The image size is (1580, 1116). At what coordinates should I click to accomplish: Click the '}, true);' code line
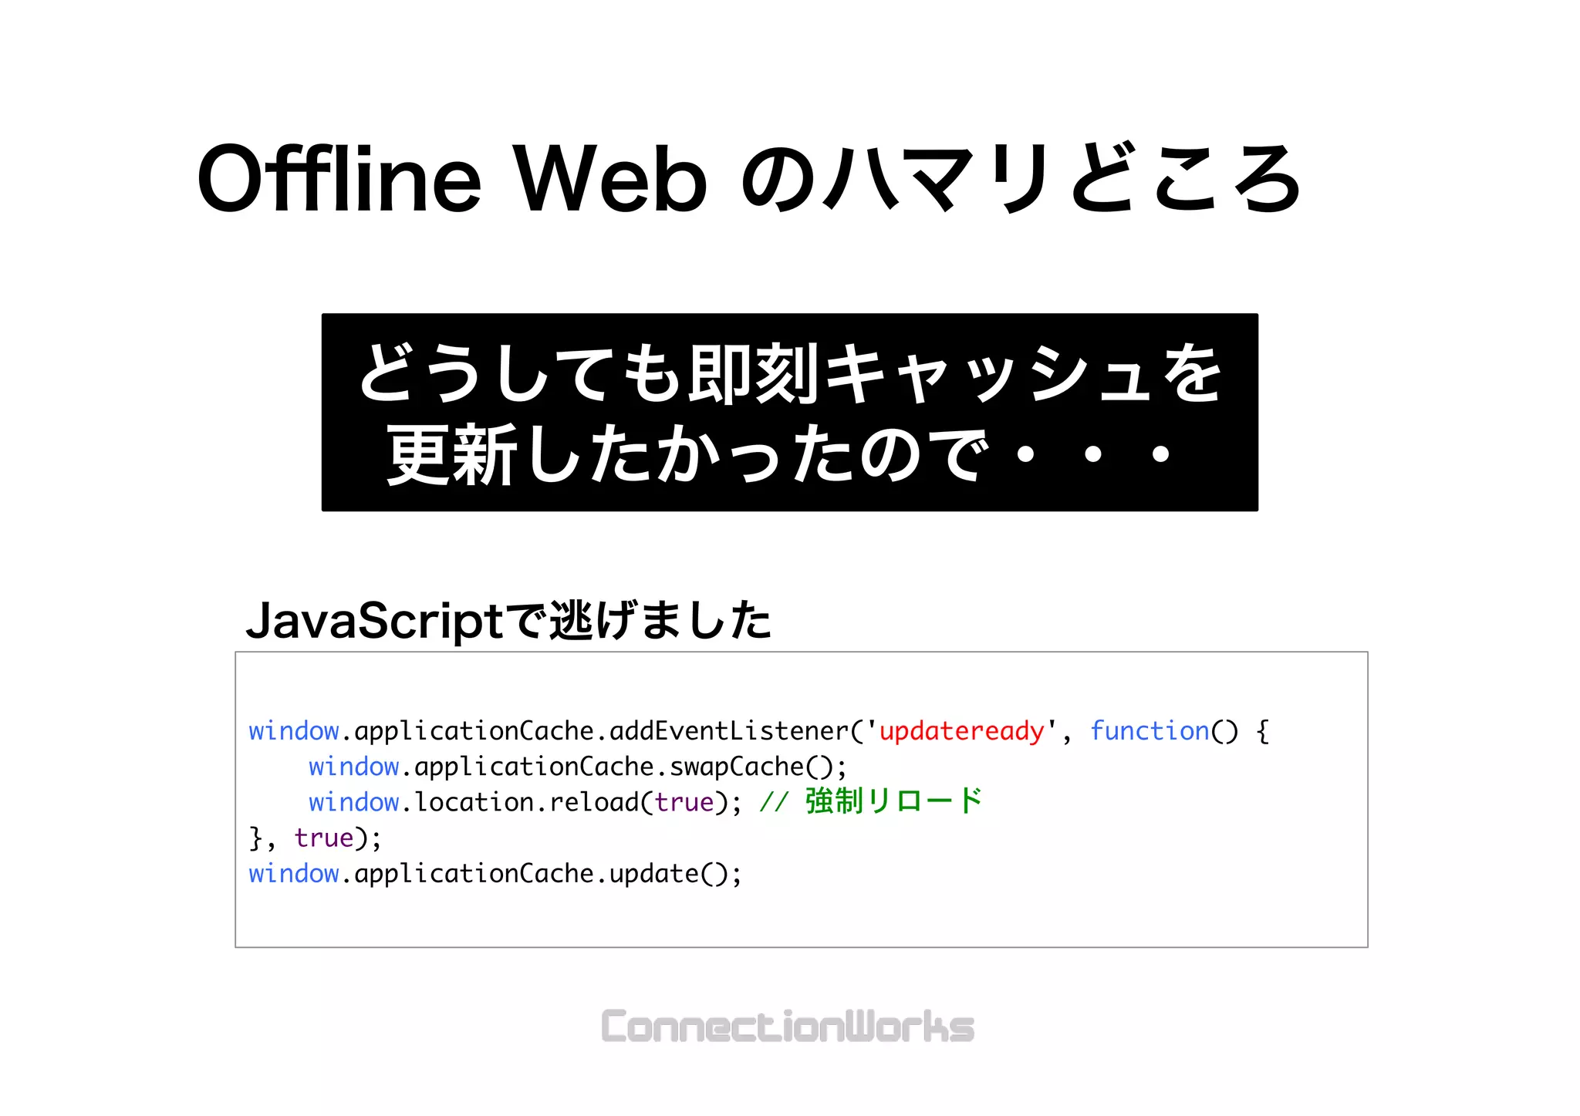pos(315,838)
